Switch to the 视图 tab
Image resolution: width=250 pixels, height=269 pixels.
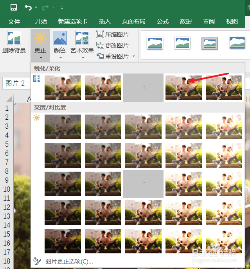point(232,22)
